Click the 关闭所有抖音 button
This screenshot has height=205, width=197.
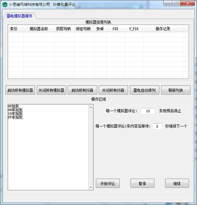tap(113, 90)
